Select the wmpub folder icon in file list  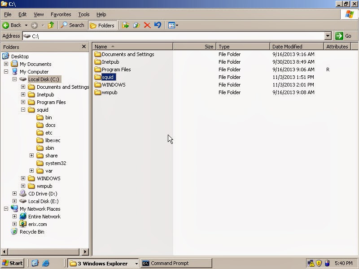point(98,92)
